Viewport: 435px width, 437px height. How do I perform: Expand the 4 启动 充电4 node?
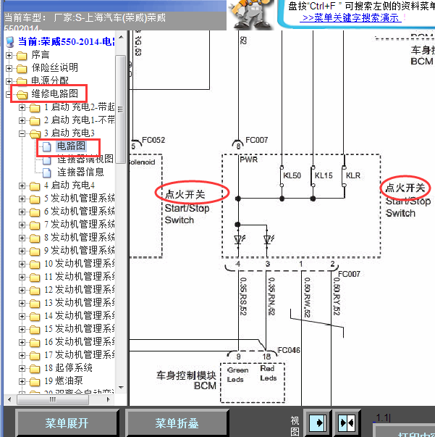(x=22, y=186)
